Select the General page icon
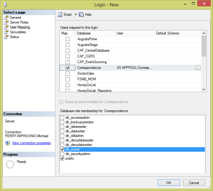The height and width of the screenshot is (191, 213). pyautogui.click(x=6, y=18)
